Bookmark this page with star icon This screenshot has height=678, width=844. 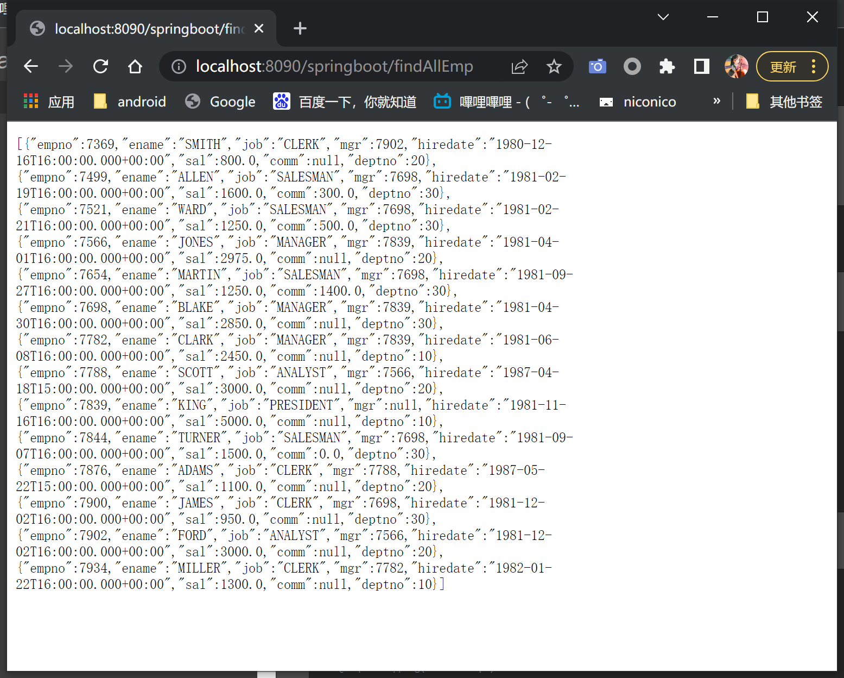554,66
